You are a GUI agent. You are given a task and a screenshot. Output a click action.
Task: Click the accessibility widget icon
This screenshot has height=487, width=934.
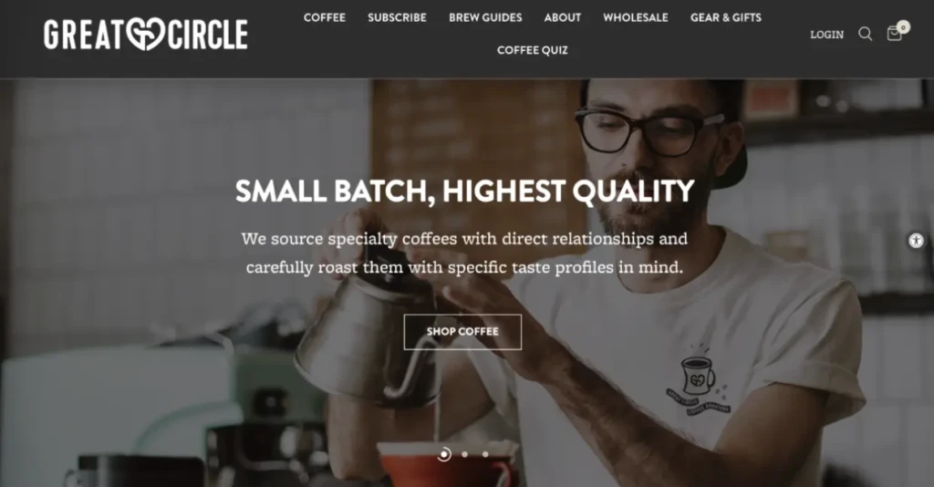(x=916, y=241)
